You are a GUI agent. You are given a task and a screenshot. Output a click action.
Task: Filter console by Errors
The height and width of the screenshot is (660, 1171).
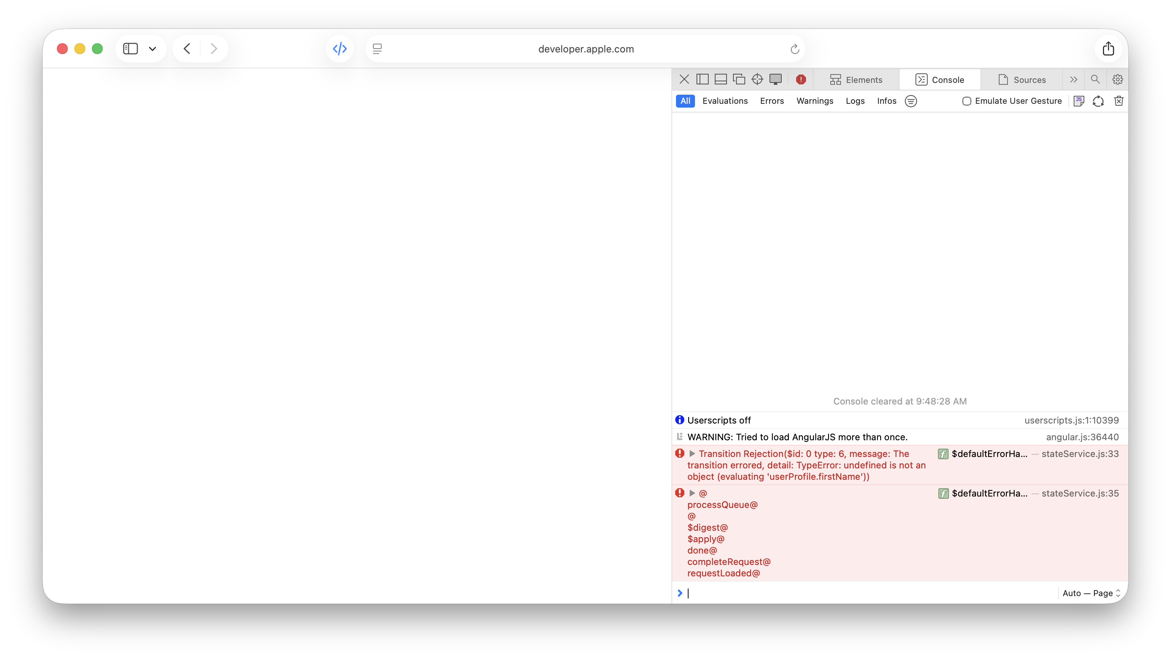771,101
